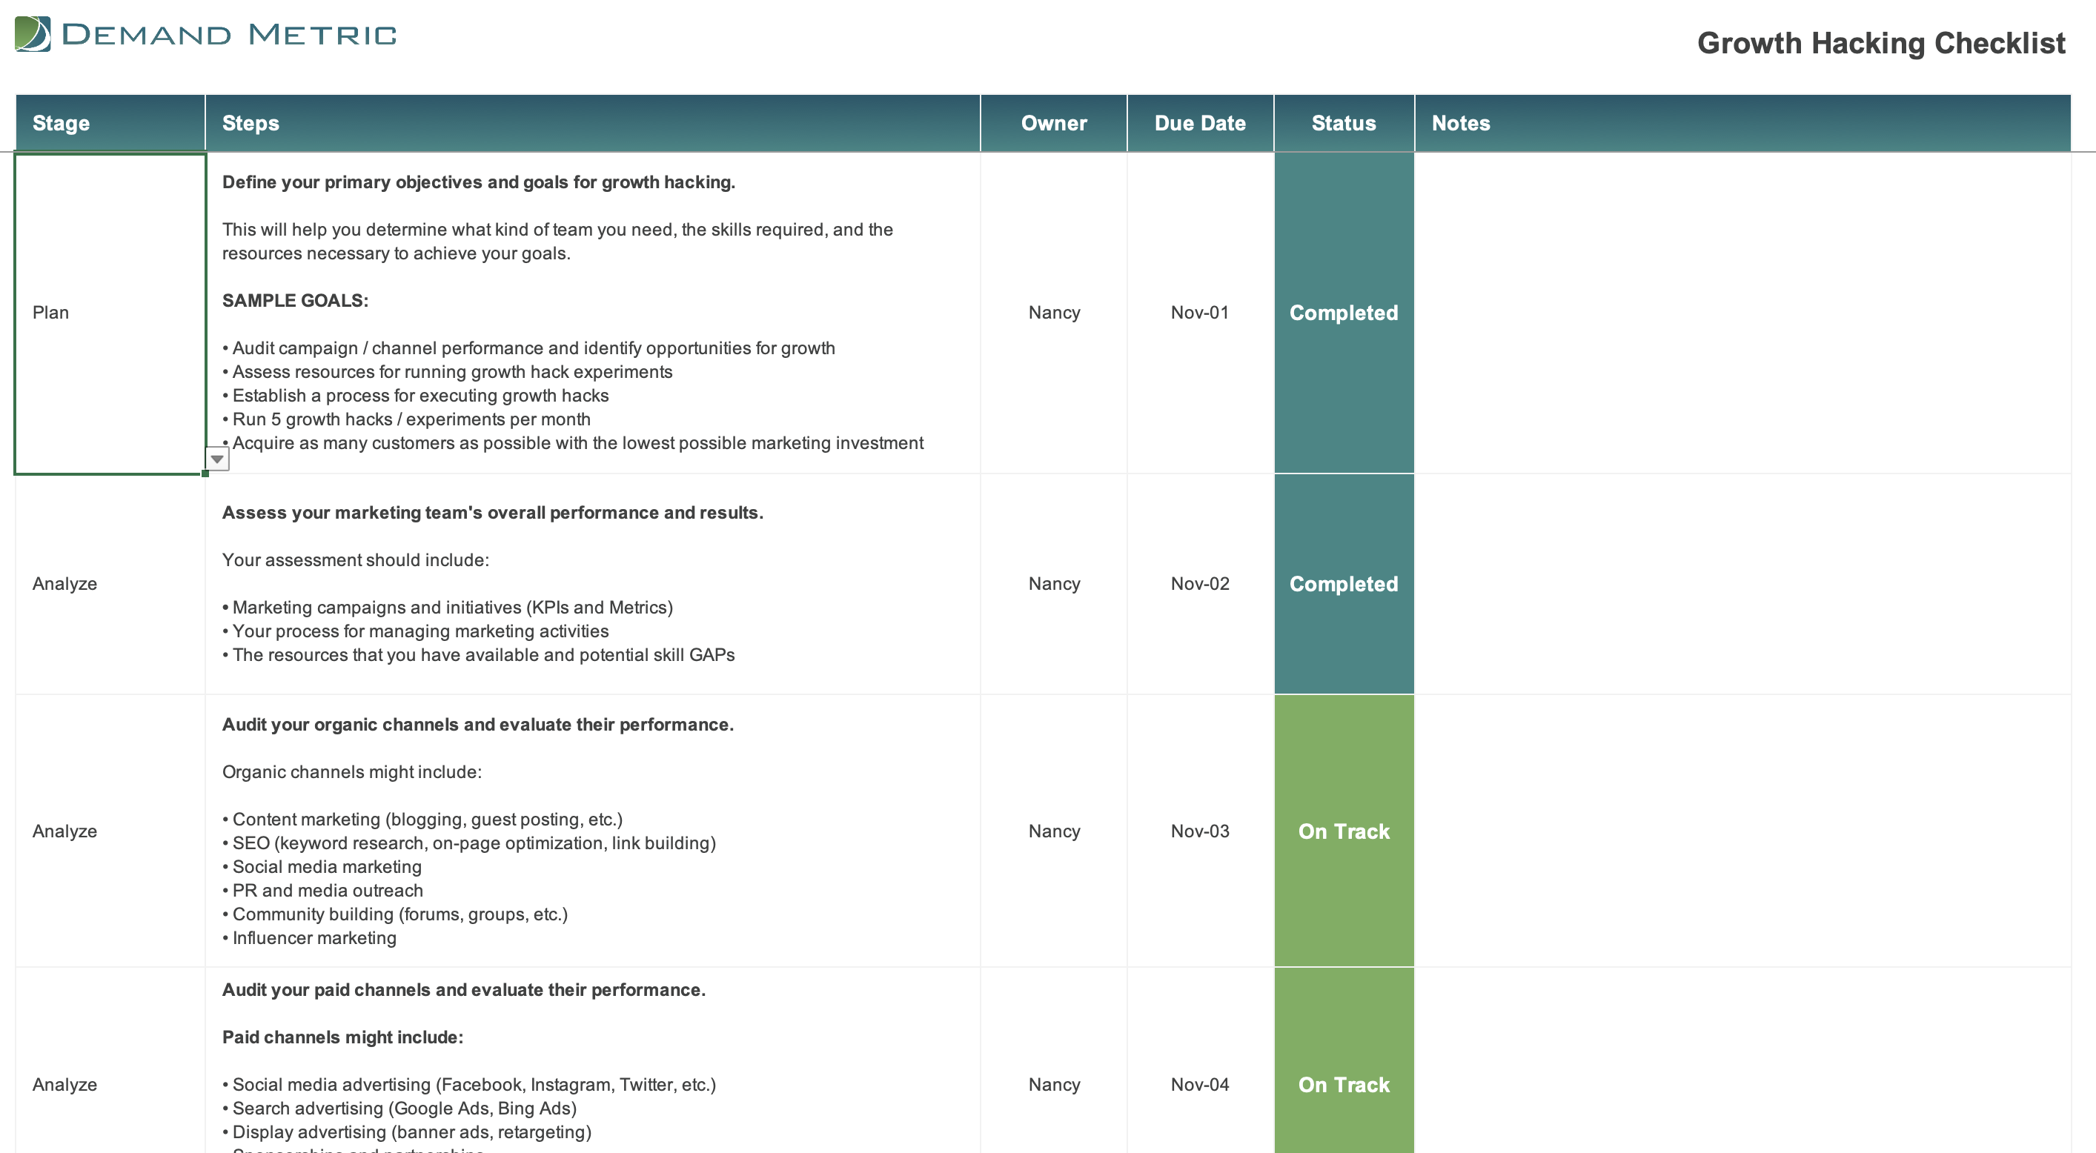Select the Growth Hacking Checklist title
Screen dimensions: 2096x1153
(1880, 43)
